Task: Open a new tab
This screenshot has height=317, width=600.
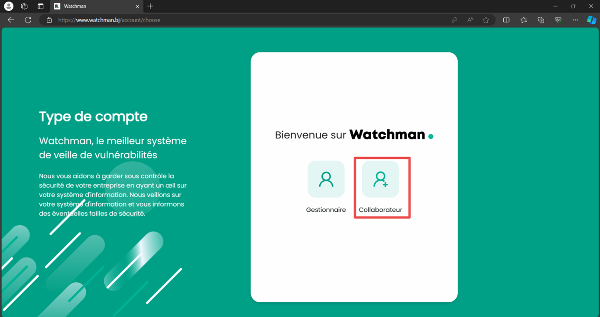Action: [150, 6]
